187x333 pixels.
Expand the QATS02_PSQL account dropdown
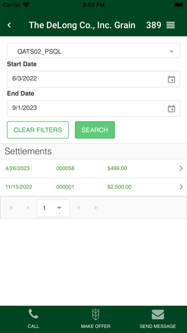(x=93, y=51)
